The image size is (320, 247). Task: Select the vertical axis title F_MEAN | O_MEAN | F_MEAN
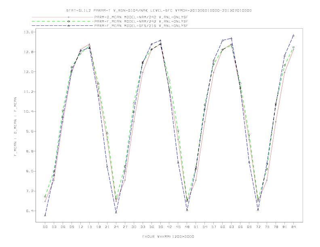15,127
